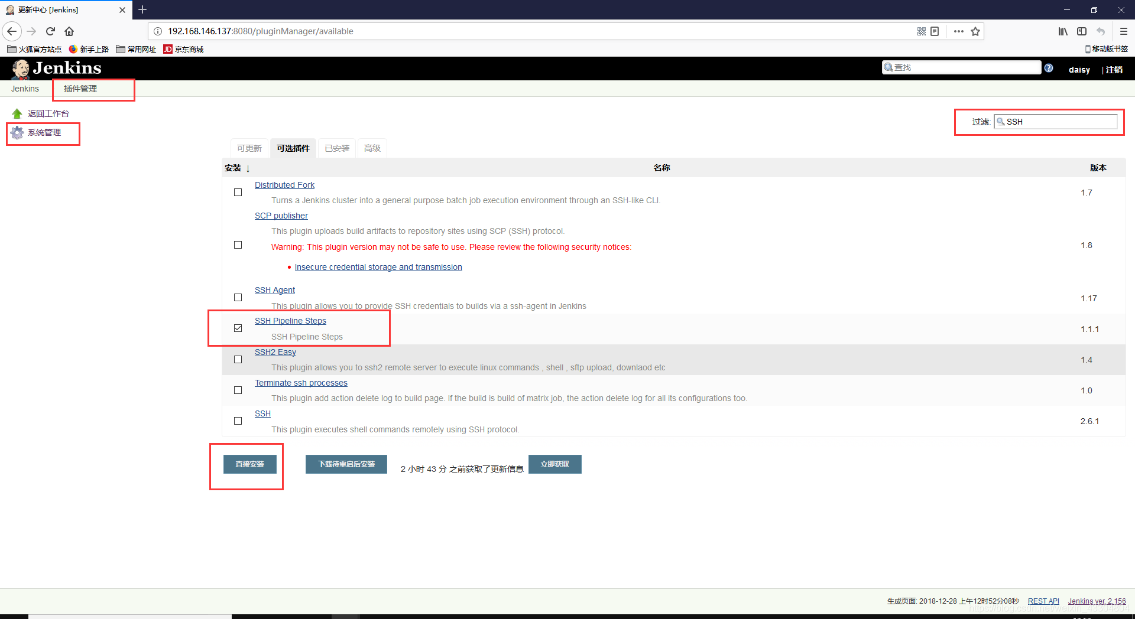Check the SCP publisher plugin checkbox

pyautogui.click(x=238, y=245)
